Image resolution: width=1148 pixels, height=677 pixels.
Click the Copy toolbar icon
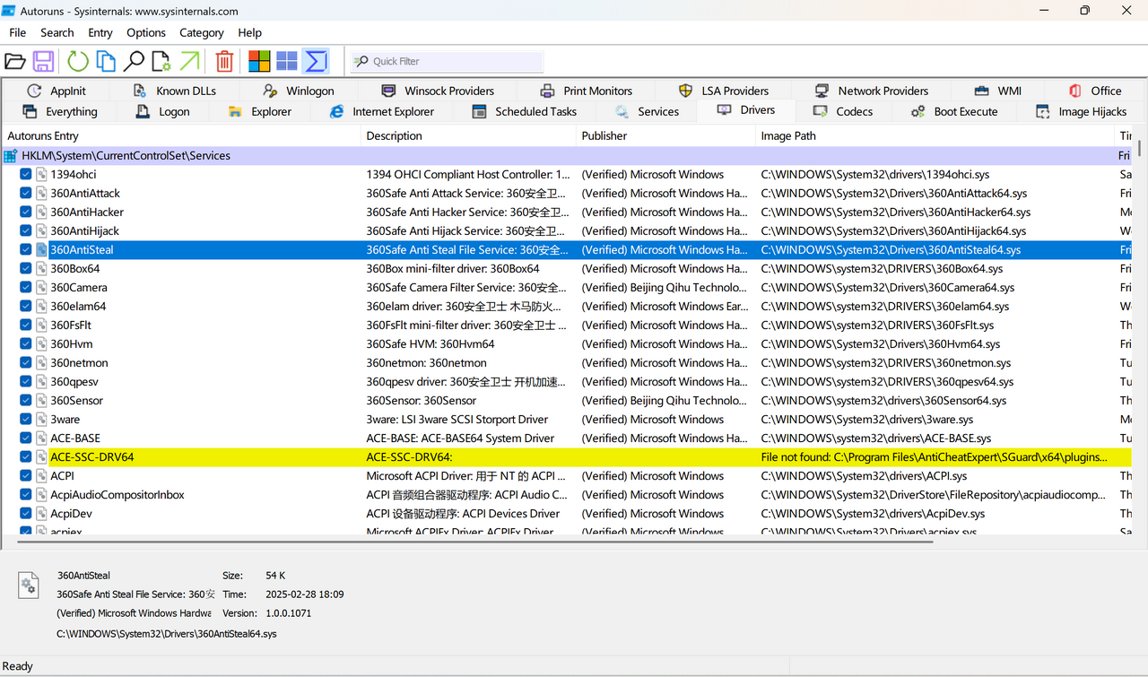pyautogui.click(x=106, y=61)
